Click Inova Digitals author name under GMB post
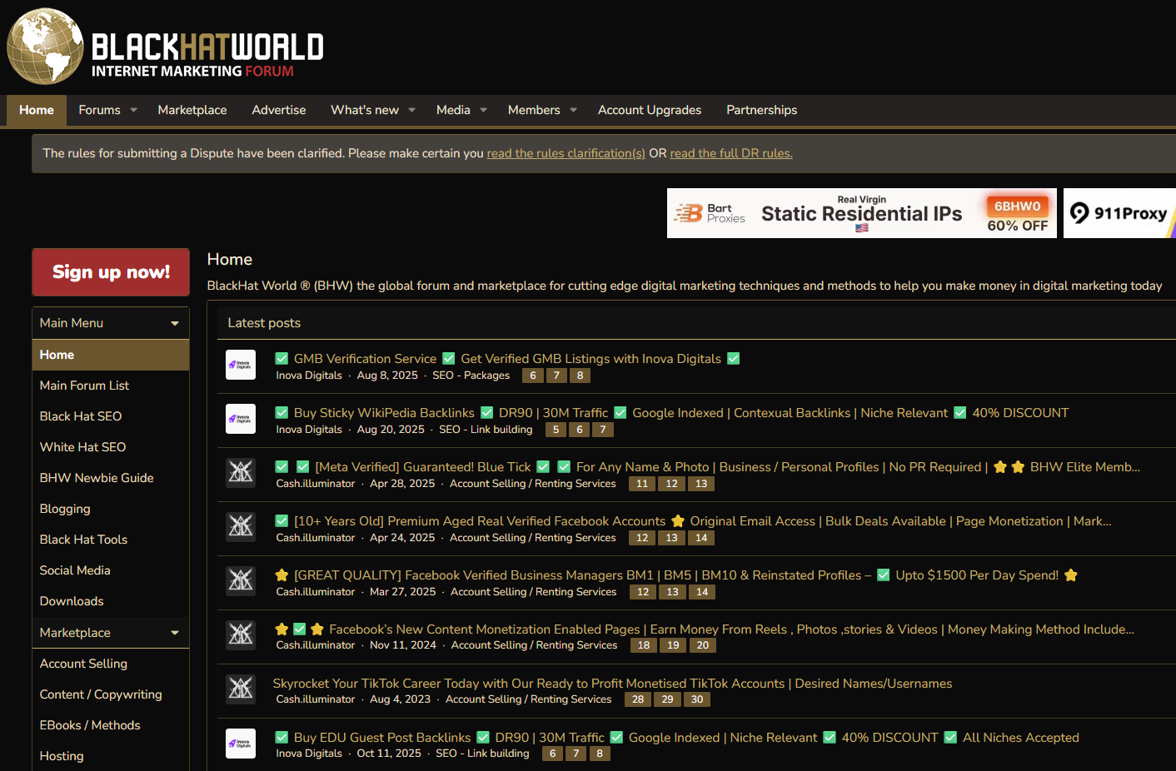The height and width of the screenshot is (771, 1176). (x=309, y=376)
